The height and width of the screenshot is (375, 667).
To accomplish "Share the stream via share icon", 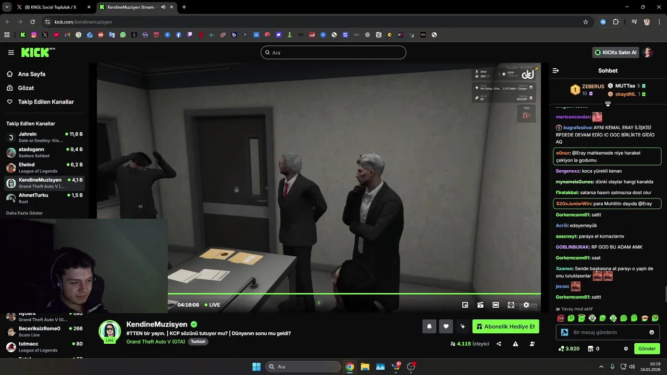I will point(499,344).
